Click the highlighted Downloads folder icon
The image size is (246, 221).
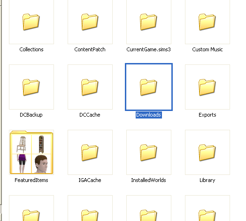click(x=148, y=87)
